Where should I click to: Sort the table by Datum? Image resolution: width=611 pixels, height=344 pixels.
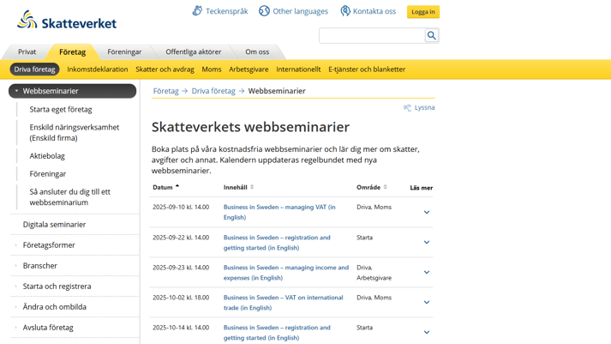point(166,187)
